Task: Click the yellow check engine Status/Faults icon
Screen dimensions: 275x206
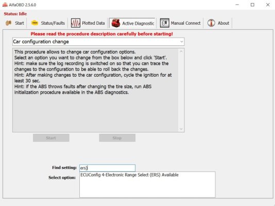Action: tap(35, 23)
